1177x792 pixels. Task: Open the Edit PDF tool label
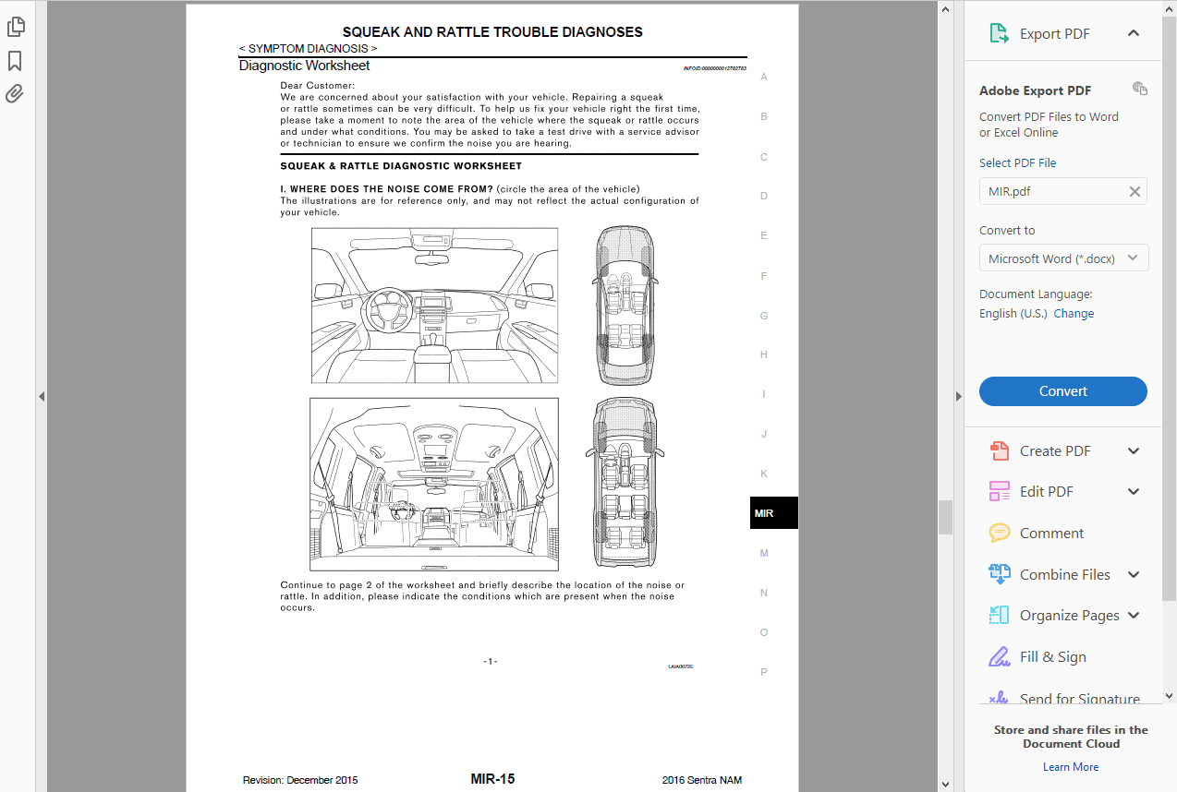pyautogui.click(x=1047, y=492)
